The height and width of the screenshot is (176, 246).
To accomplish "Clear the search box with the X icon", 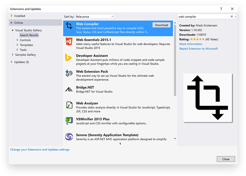I will 232,17.
